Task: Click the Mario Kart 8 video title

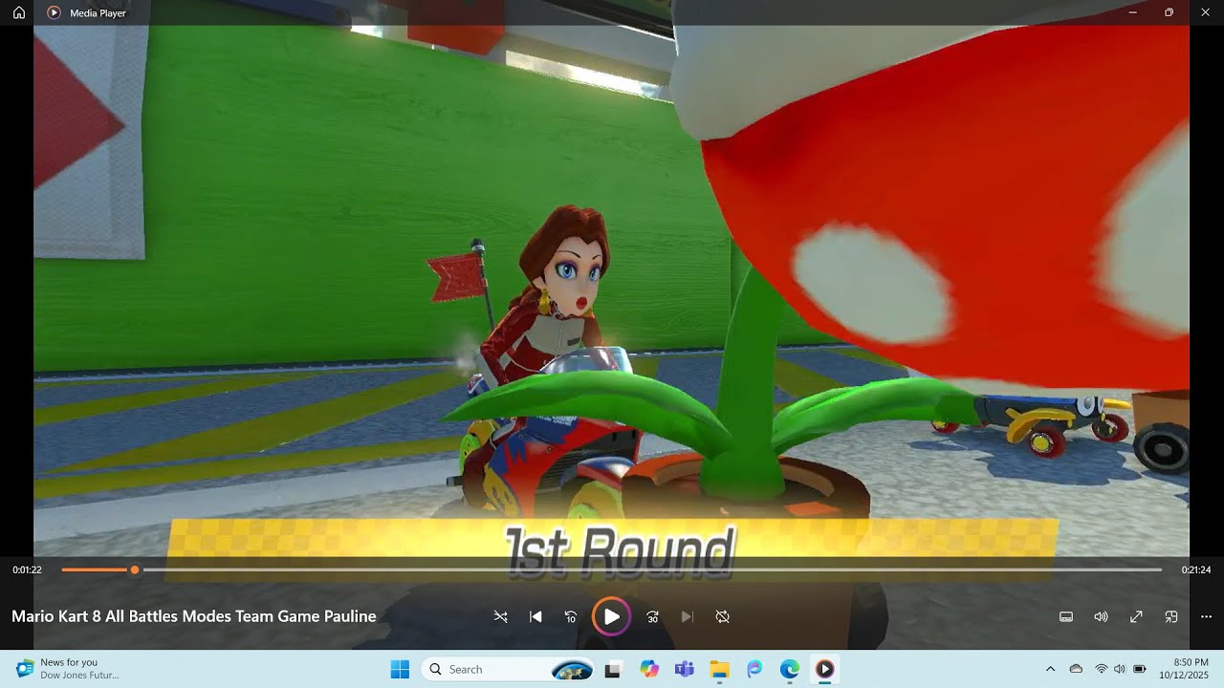Action: point(194,616)
